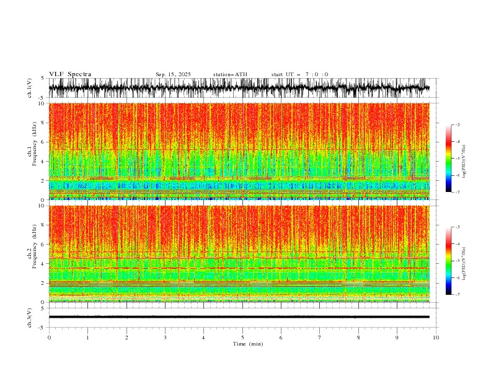Click the time axis tick label '9'
The width and height of the screenshot is (491, 379).
pyautogui.click(x=397, y=338)
